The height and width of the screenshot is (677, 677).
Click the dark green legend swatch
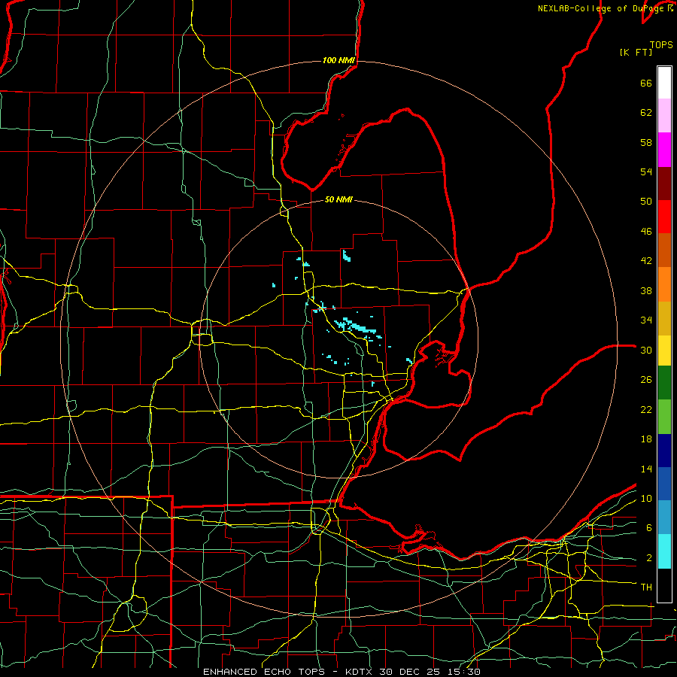pos(664,383)
